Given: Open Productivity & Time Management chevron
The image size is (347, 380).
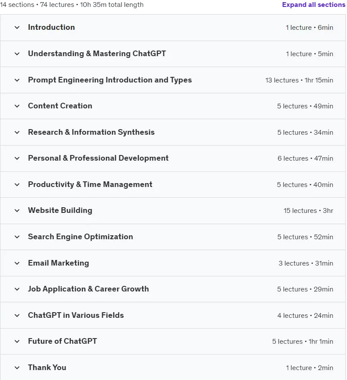Looking at the screenshot, I should [x=17, y=185].
